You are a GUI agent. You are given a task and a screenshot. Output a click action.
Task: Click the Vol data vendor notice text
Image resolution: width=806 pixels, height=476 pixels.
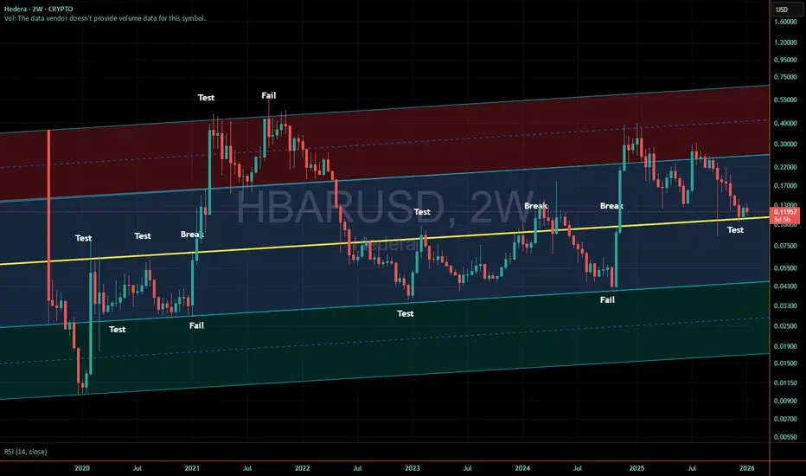coord(105,18)
